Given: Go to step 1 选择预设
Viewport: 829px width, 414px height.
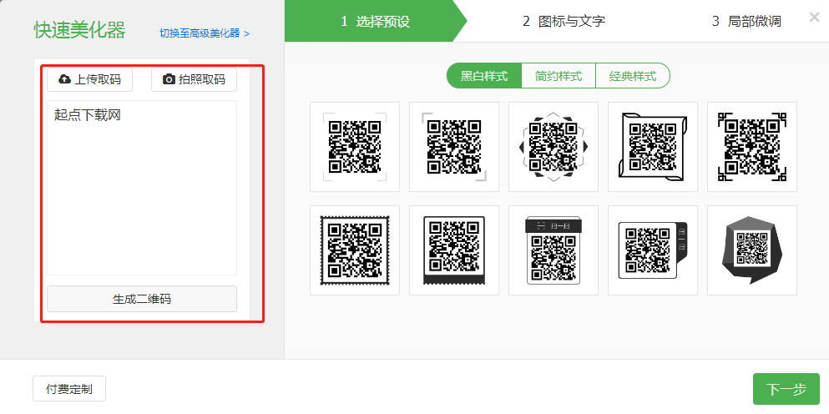Looking at the screenshot, I should coord(376,21).
